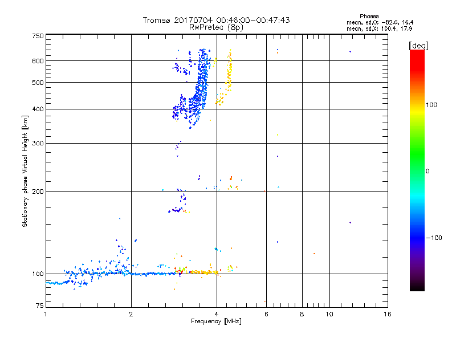Click the 'mean, sd,X: 100.4, 17.9' text
This screenshot has height=342, width=456.
(379, 28)
